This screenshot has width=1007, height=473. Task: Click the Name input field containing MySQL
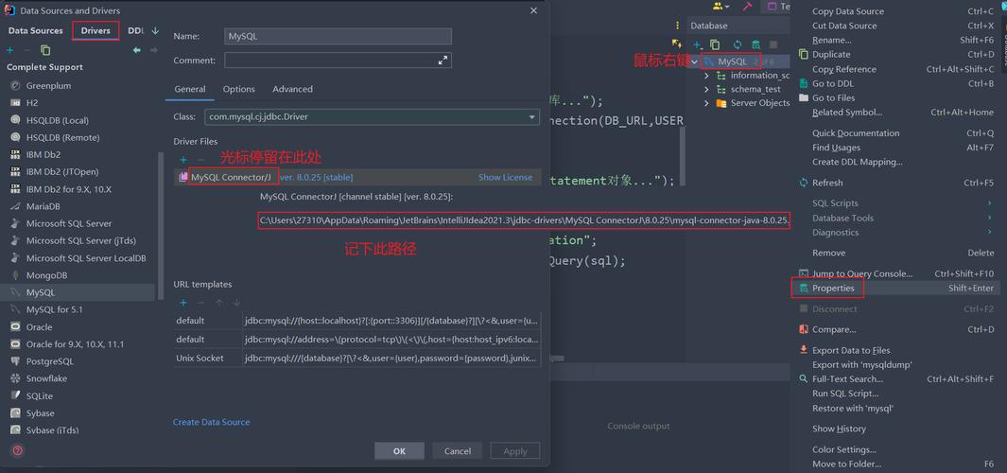coord(339,37)
